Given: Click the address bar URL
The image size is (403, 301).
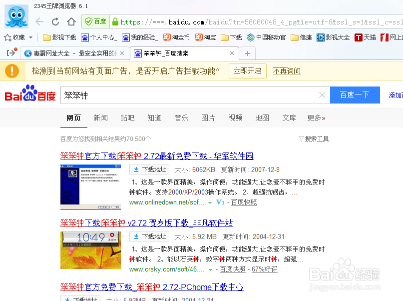Looking at the screenshot, I should (261, 22).
